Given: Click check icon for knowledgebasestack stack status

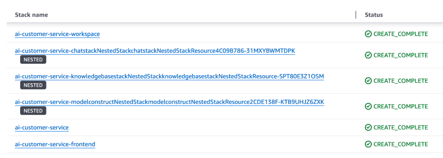Looking at the screenshot, I should click(x=368, y=81).
